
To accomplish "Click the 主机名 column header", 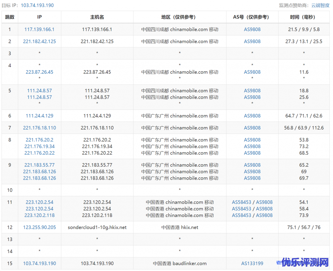I will 97,17.
